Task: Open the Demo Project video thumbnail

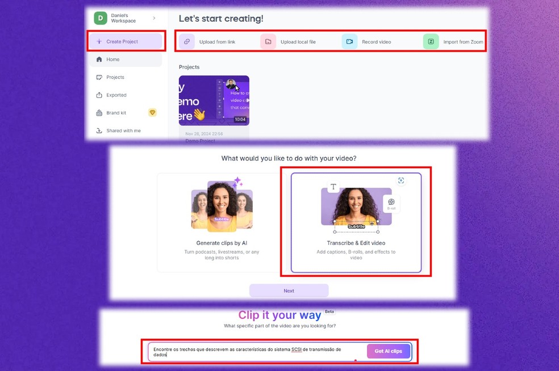Action: [214, 100]
